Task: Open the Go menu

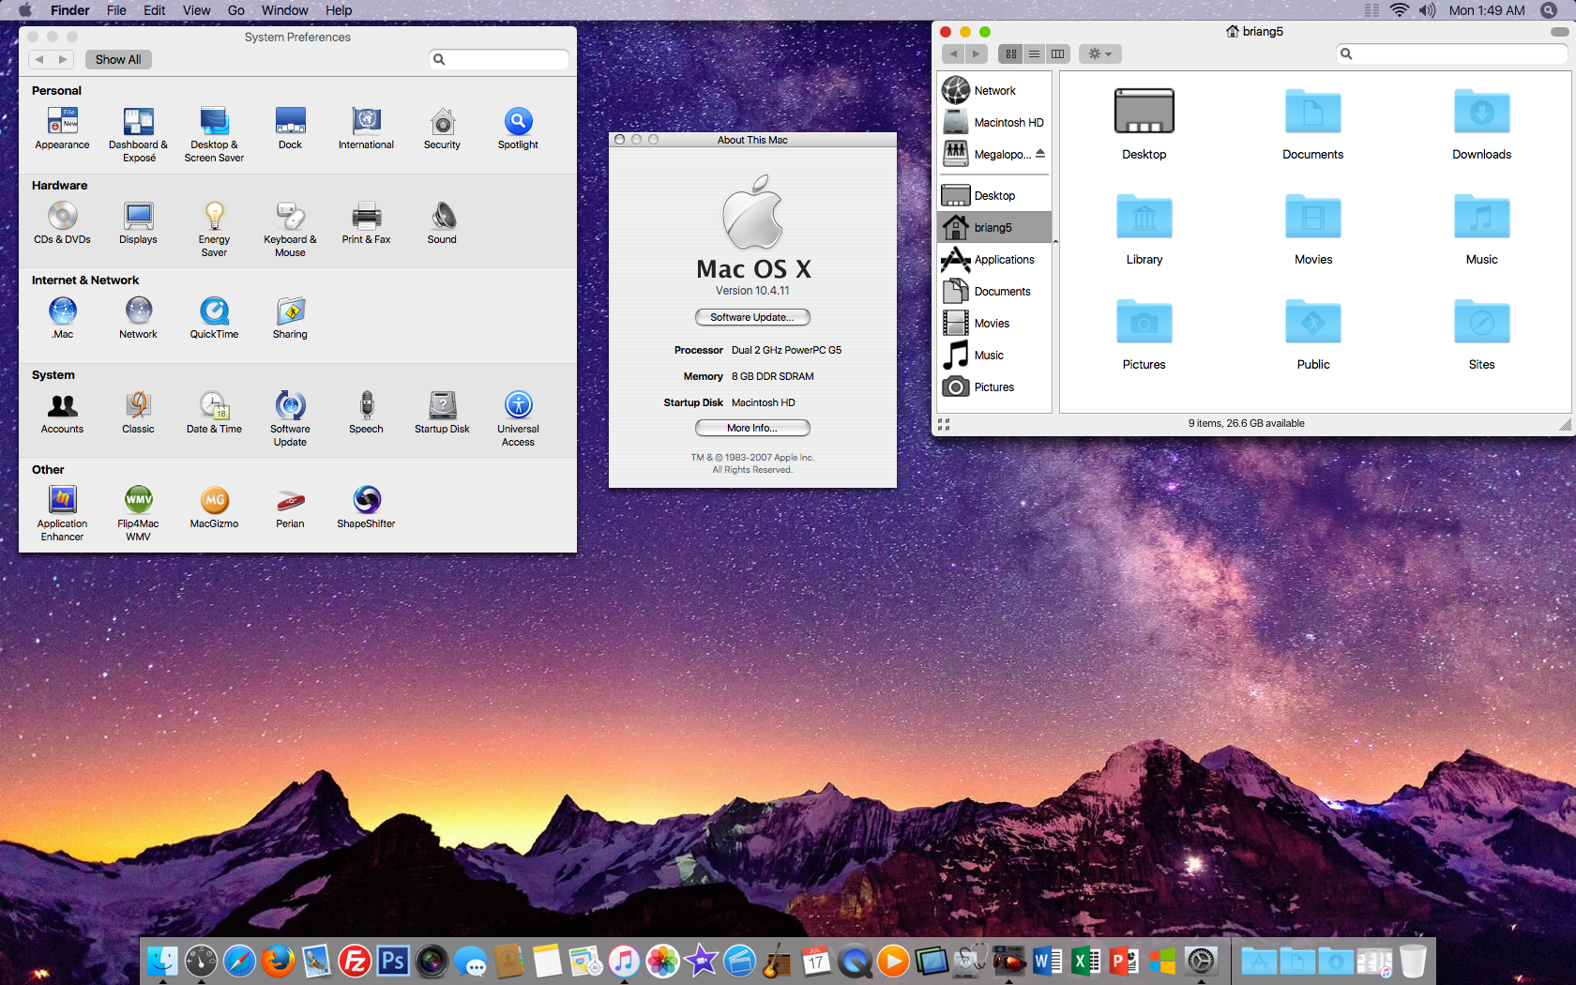Action: tap(236, 10)
